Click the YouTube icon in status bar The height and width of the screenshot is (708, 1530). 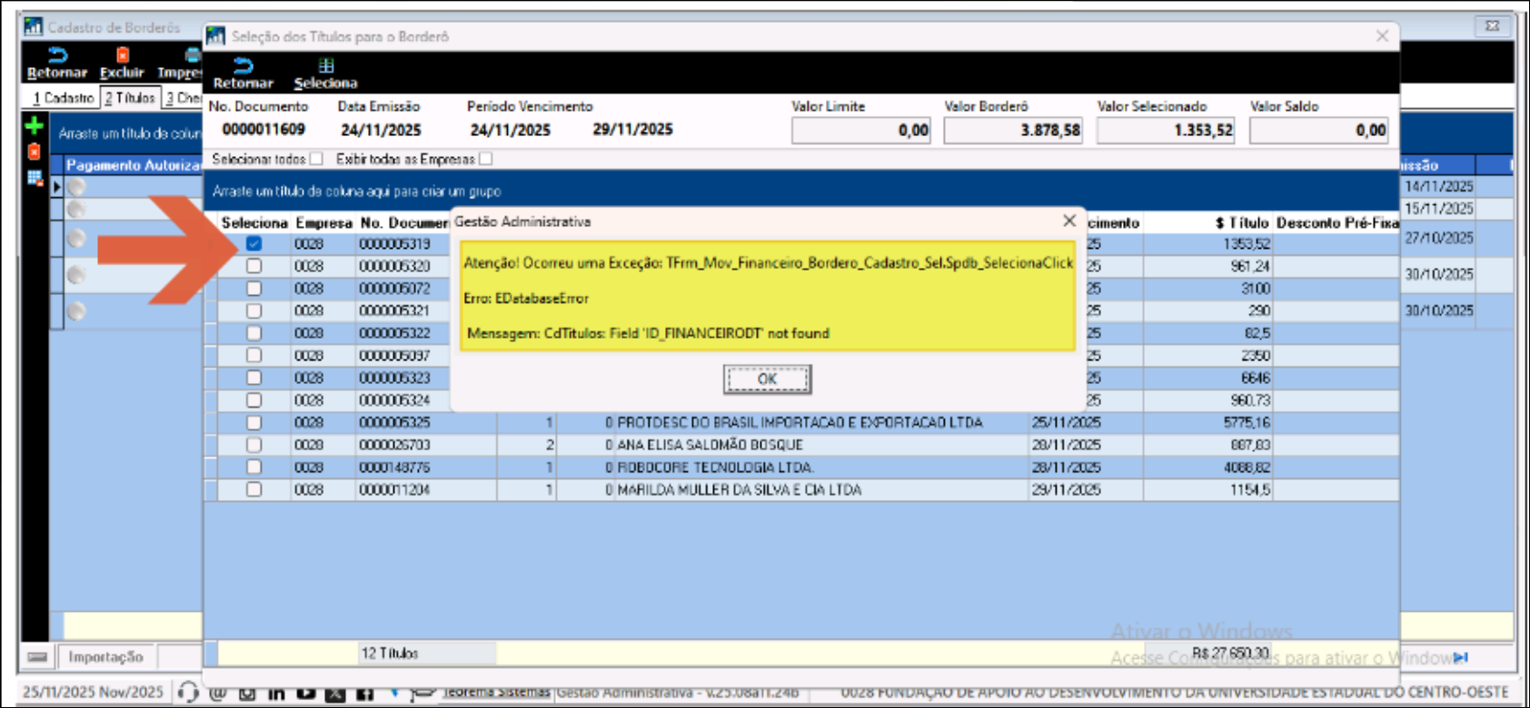(x=306, y=693)
